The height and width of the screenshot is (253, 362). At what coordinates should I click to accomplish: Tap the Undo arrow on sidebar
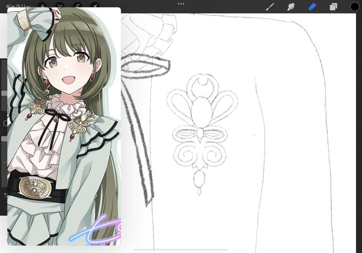pos(5,195)
